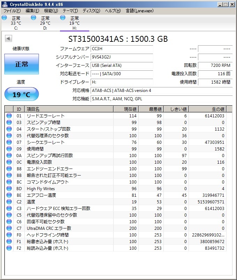This screenshot has height=280, width=237.
Task: Click the 生の値 column header
Action: pyautogui.click(x=207, y=109)
